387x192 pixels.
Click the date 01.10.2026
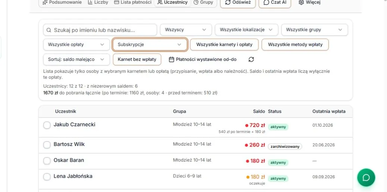pos(322,125)
